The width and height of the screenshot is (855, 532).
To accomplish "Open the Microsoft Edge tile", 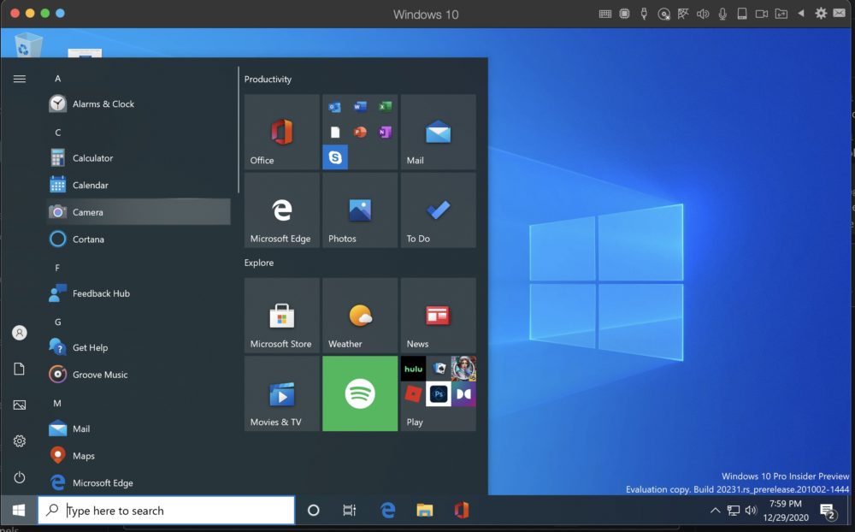I will click(281, 210).
